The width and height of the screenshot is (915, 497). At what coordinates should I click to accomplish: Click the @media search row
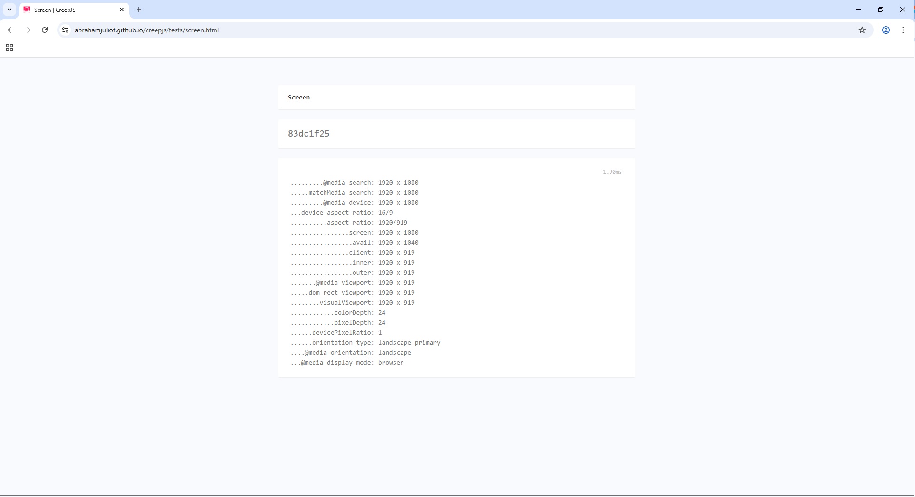coord(354,183)
